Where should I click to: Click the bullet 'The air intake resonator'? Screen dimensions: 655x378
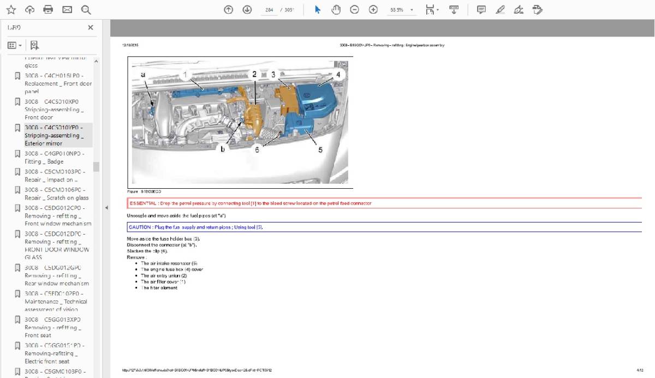coord(169,263)
